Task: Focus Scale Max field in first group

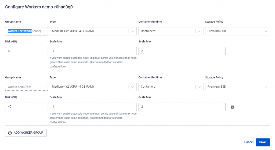Action: [182, 51]
